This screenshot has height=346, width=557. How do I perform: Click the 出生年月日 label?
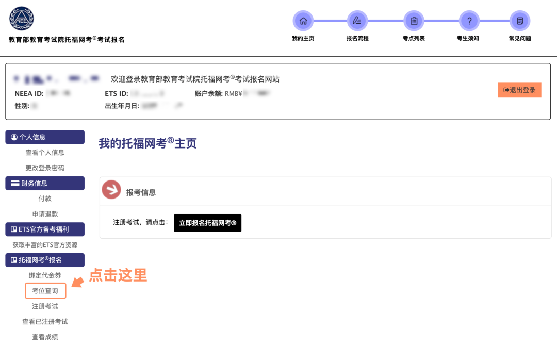pos(122,106)
